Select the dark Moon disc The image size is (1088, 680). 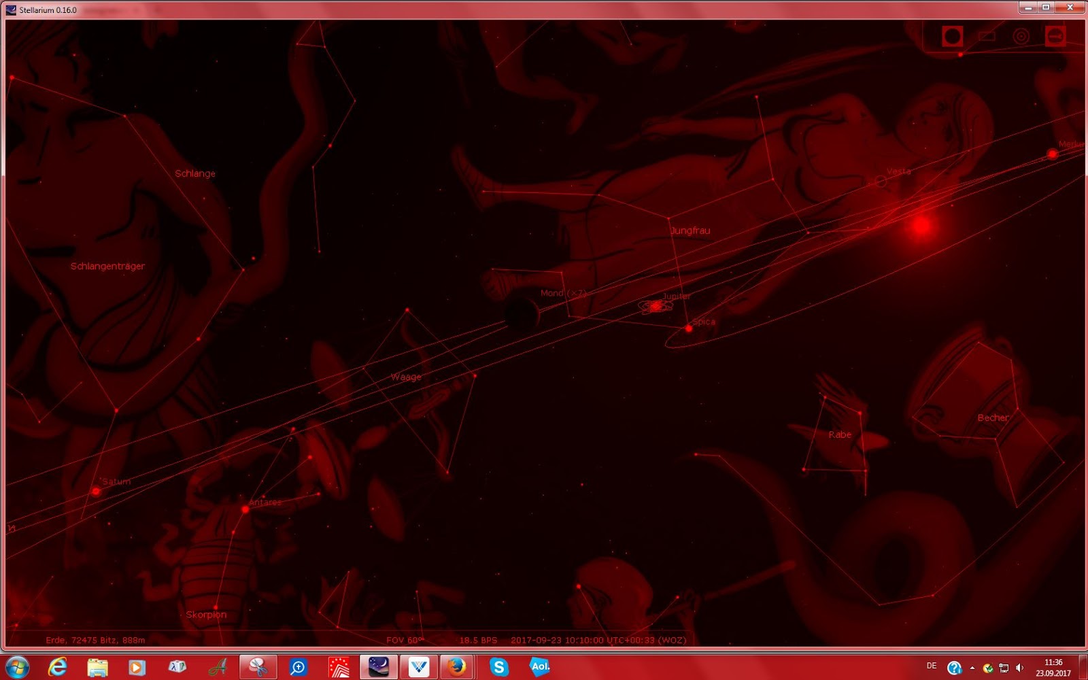point(522,313)
